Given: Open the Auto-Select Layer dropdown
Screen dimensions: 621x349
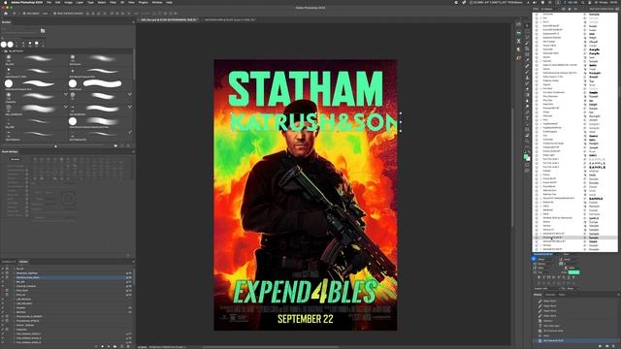Looking at the screenshot, I should click(46, 13).
